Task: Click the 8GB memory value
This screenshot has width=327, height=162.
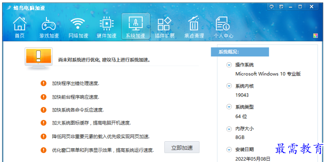Action: pos(240,137)
